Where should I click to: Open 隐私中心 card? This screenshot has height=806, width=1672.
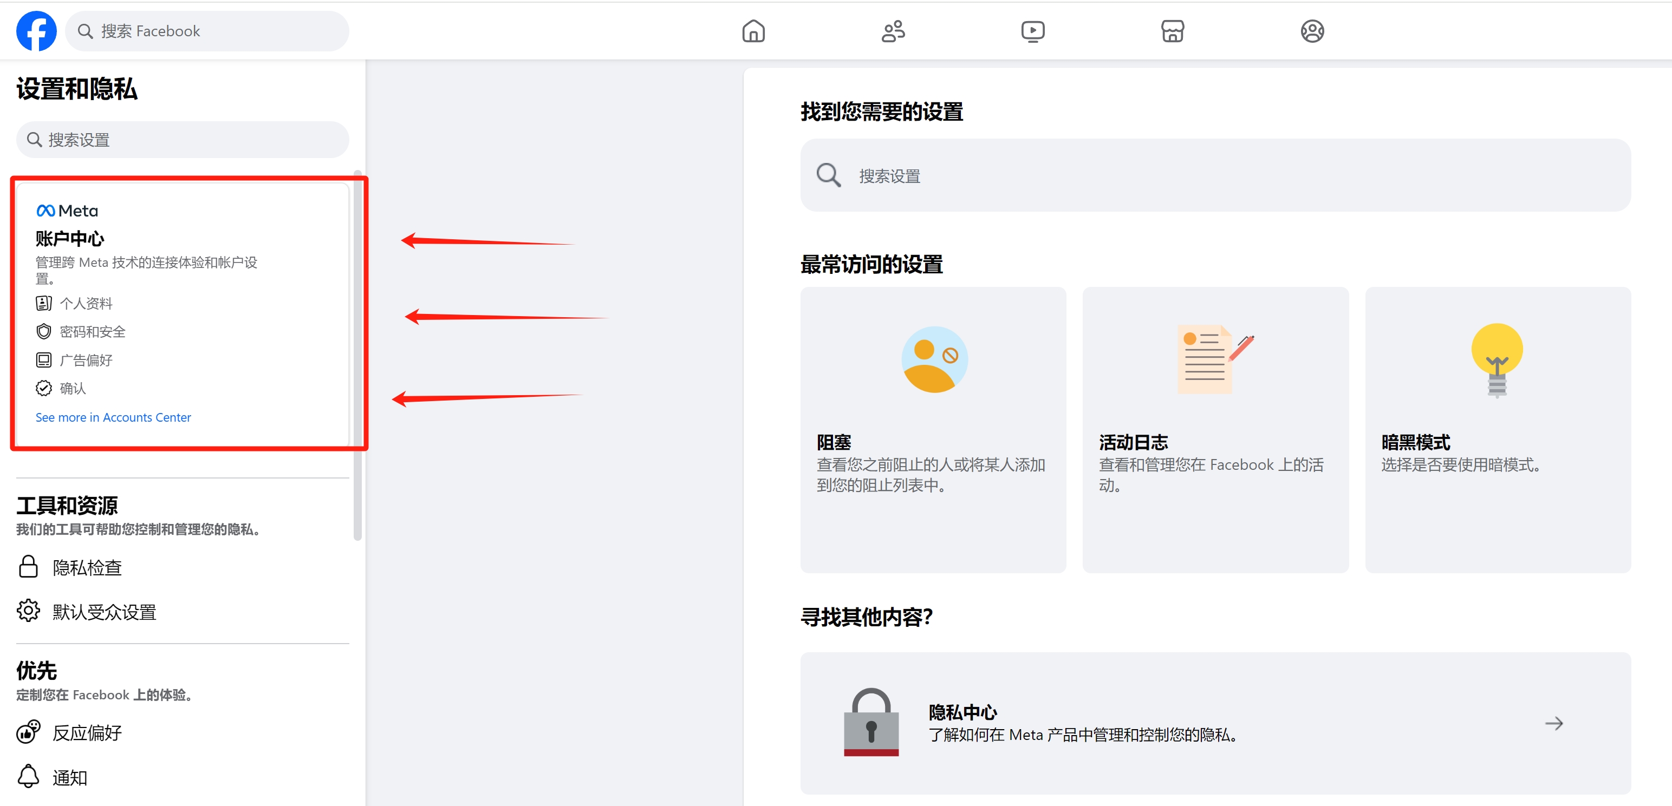pyautogui.click(x=1215, y=723)
